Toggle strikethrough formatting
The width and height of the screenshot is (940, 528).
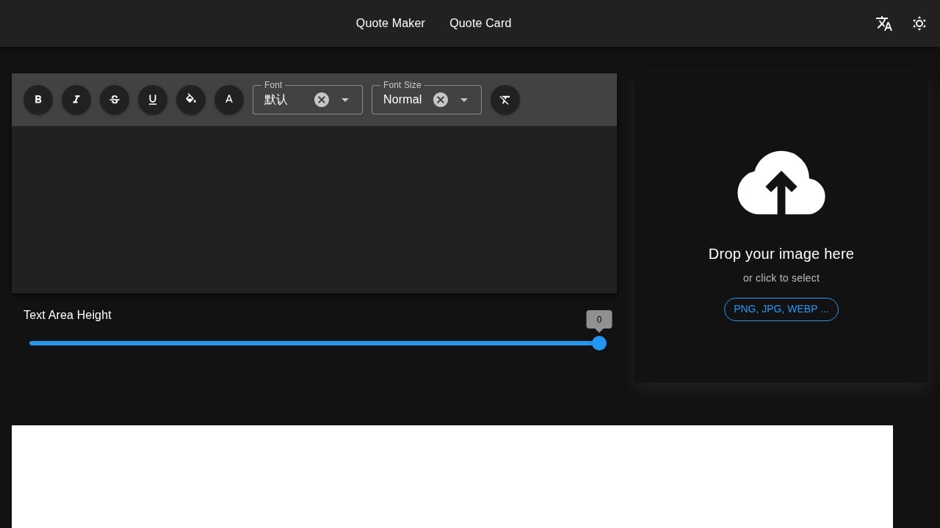coord(115,100)
